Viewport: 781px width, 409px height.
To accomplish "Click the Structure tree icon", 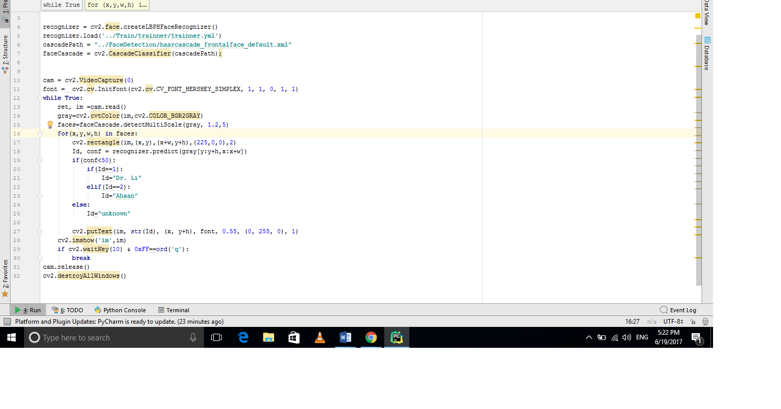I will tap(5, 70).
